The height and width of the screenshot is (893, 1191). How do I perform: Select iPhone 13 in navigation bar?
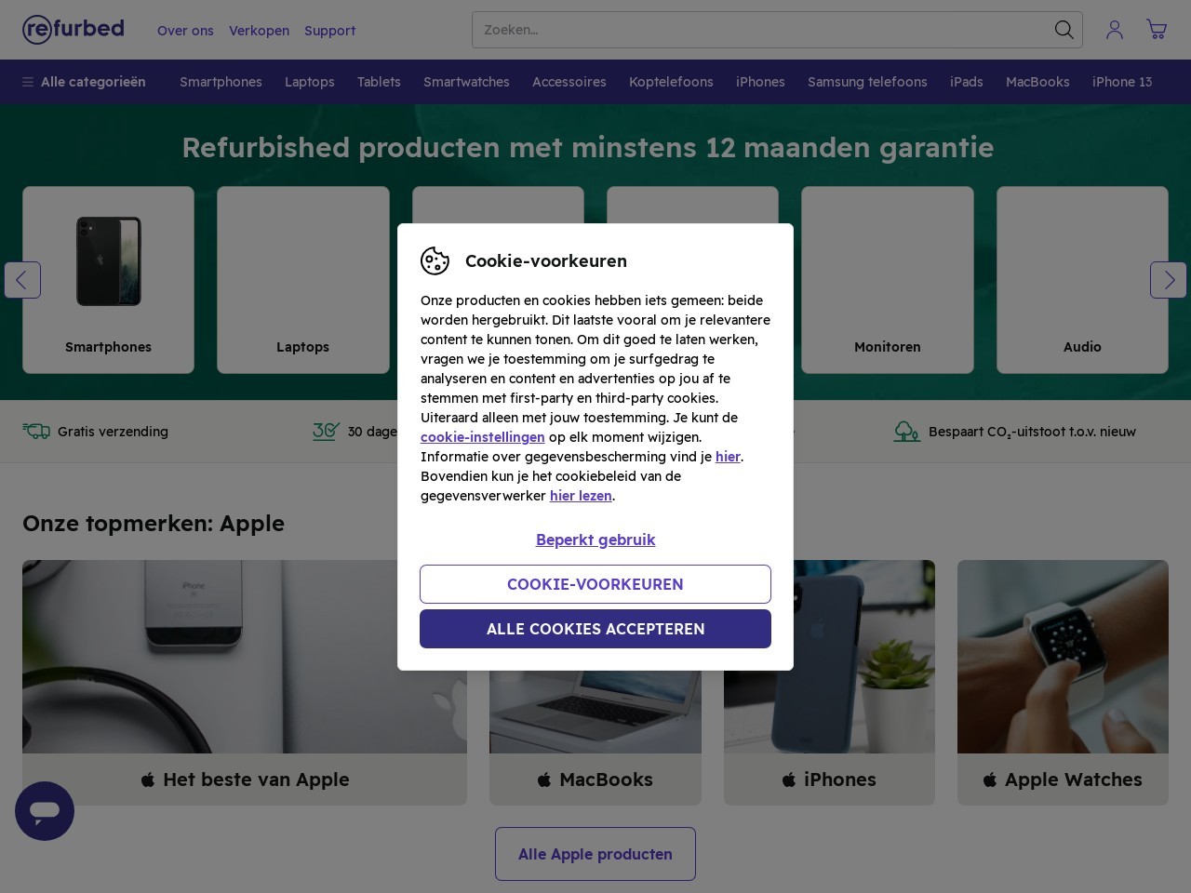[x=1122, y=82]
